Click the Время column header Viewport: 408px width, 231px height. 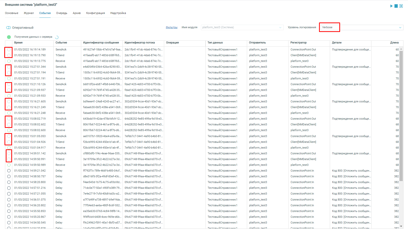18,43
